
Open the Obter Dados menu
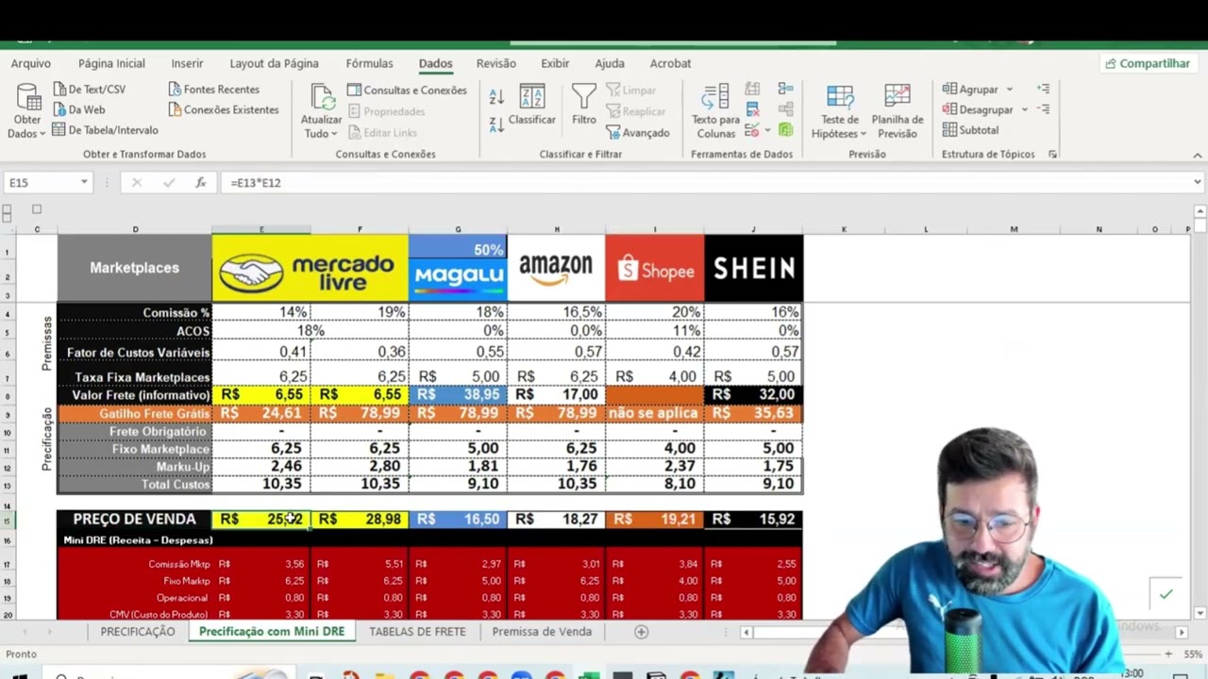point(26,111)
